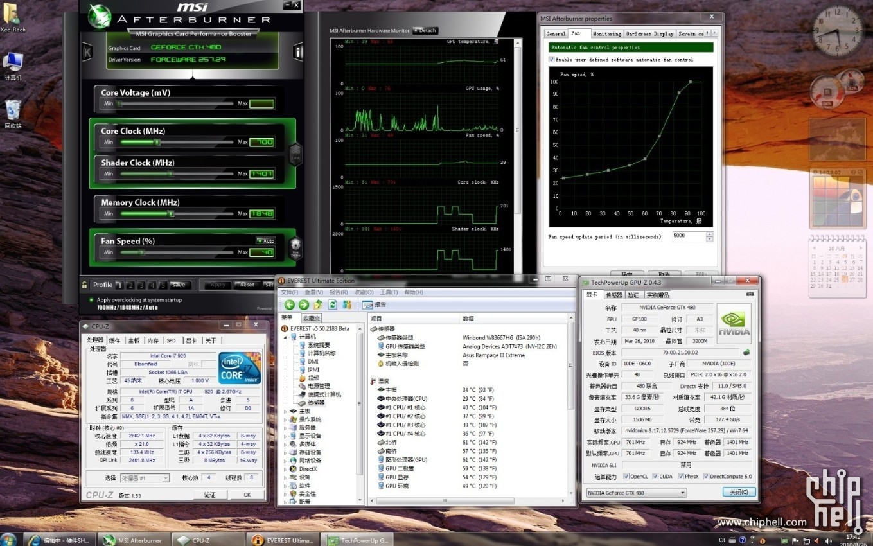The image size is (873, 546).
Task: Expand the 多媒体 tree node
Action: (286, 445)
